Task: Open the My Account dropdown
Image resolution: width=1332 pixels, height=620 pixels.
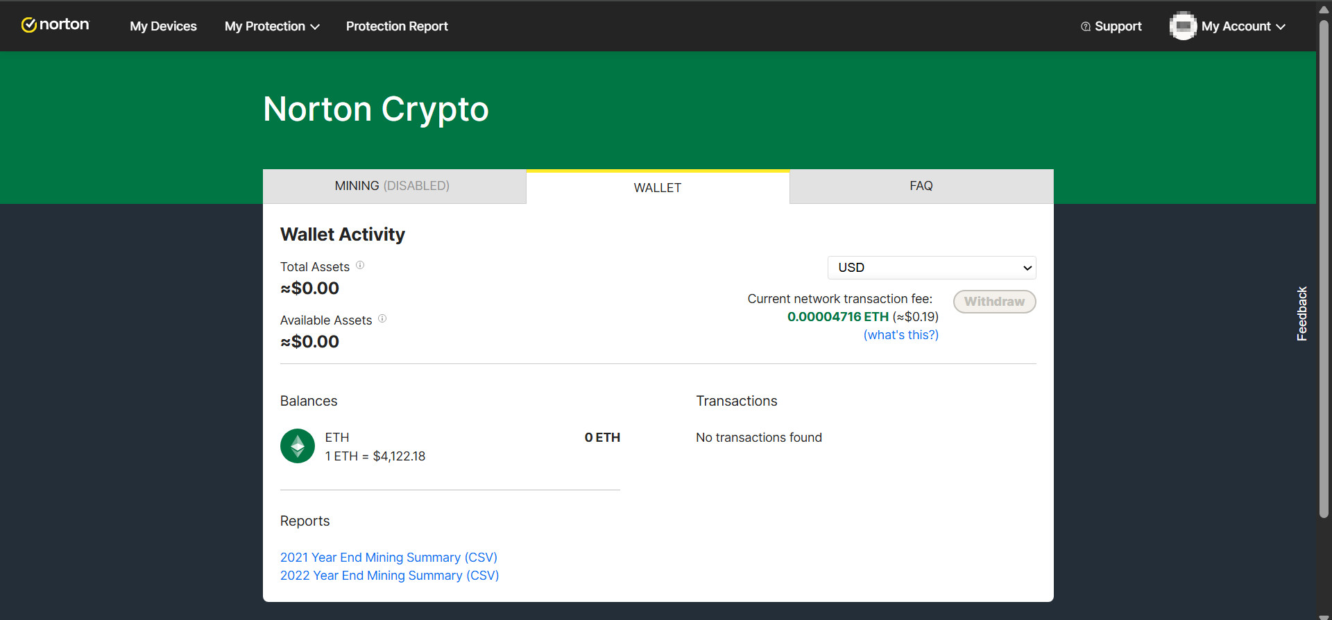Action: coord(1243,26)
